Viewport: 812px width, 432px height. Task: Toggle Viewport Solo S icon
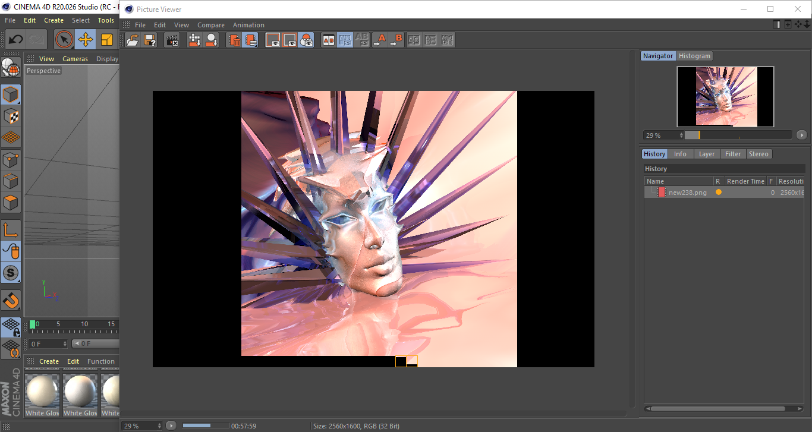pos(11,273)
